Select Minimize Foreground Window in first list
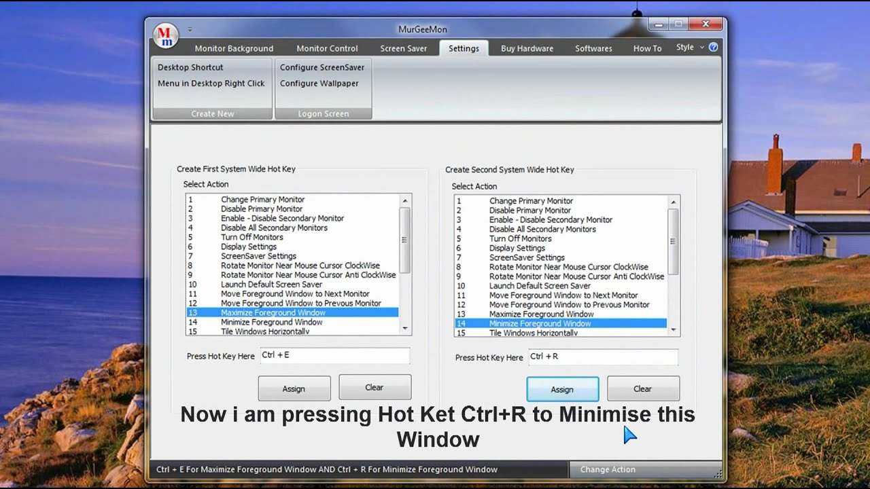Viewport: 870px width, 489px height. [292, 323]
